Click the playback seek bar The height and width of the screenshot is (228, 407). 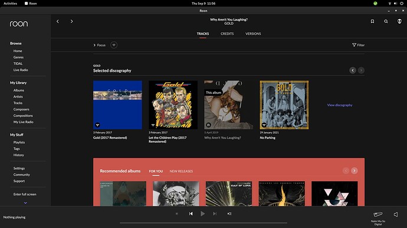203,223
